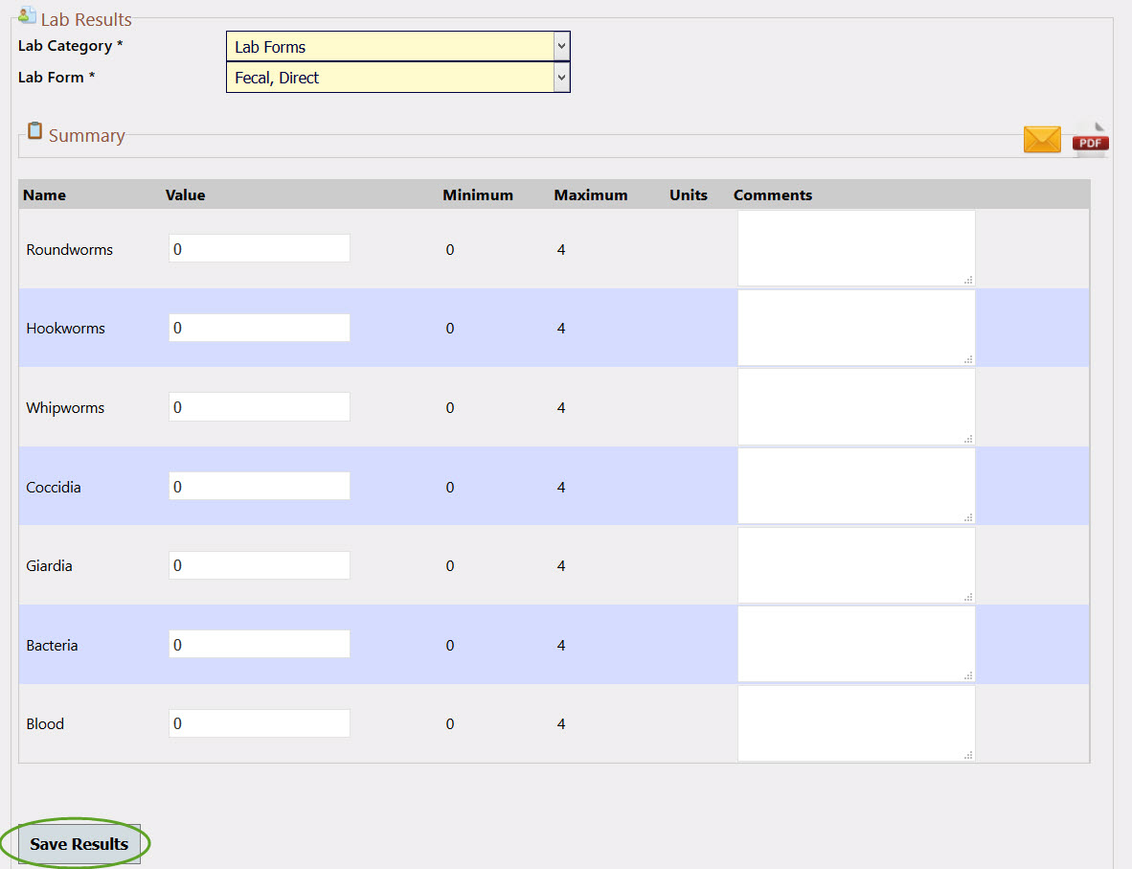Click the Lab Form label
The width and height of the screenshot is (1132, 869).
pyautogui.click(x=57, y=78)
